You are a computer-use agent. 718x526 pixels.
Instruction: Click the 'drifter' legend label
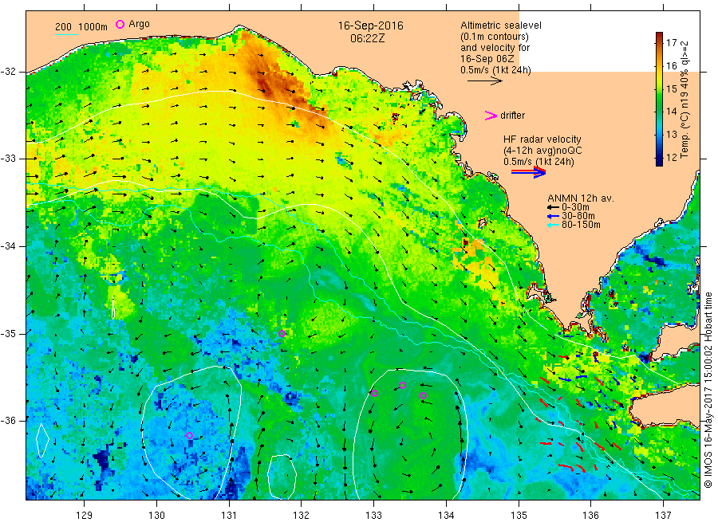tap(512, 116)
